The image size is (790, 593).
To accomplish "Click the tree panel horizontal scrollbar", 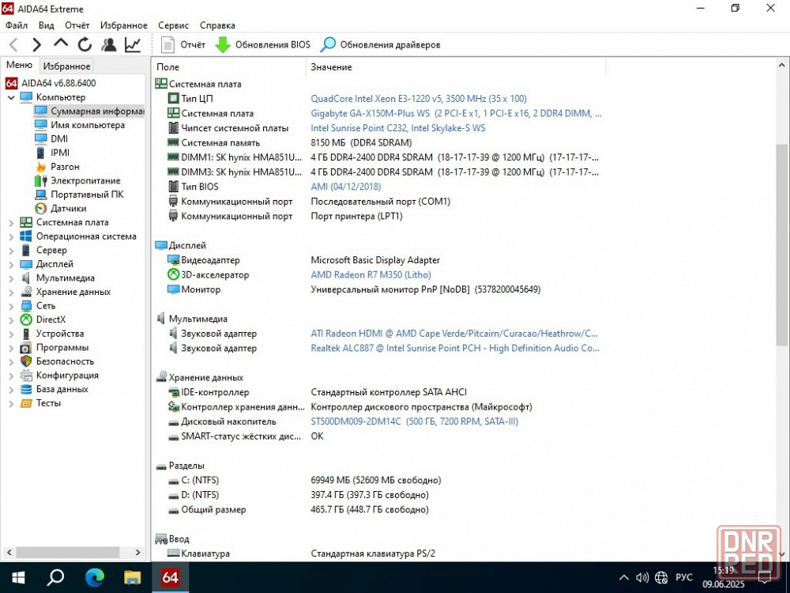I will [x=66, y=552].
